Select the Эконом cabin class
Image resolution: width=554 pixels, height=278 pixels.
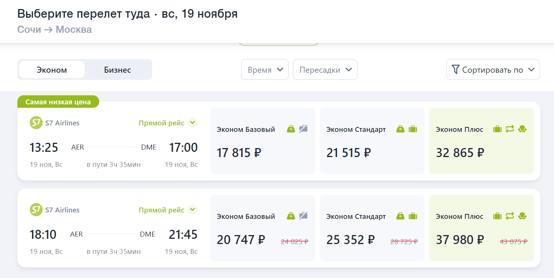coord(52,70)
